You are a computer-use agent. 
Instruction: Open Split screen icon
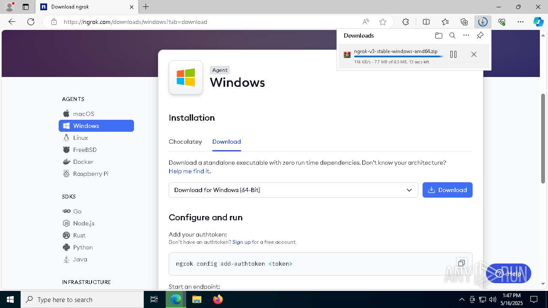click(426, 22)
